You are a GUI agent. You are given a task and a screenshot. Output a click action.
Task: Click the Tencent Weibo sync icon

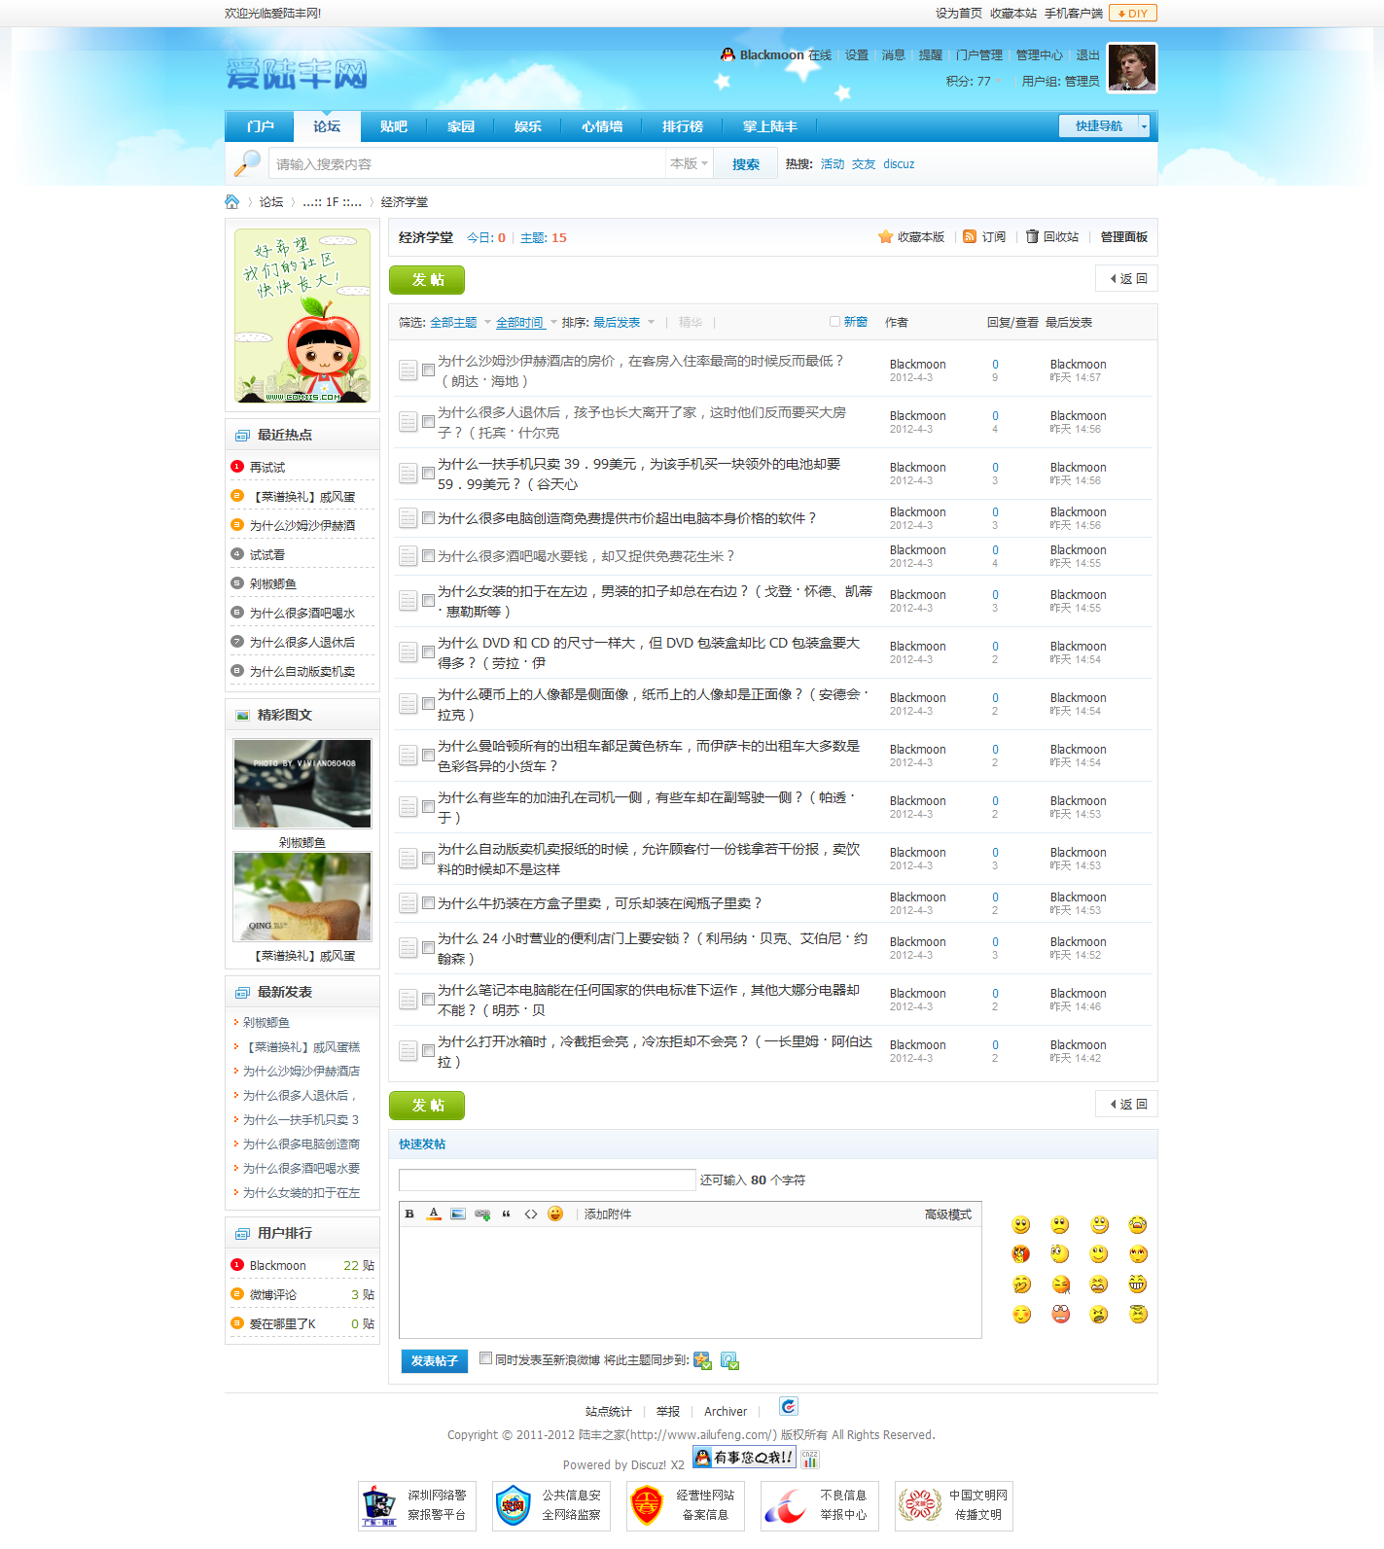click(730, 1360)
